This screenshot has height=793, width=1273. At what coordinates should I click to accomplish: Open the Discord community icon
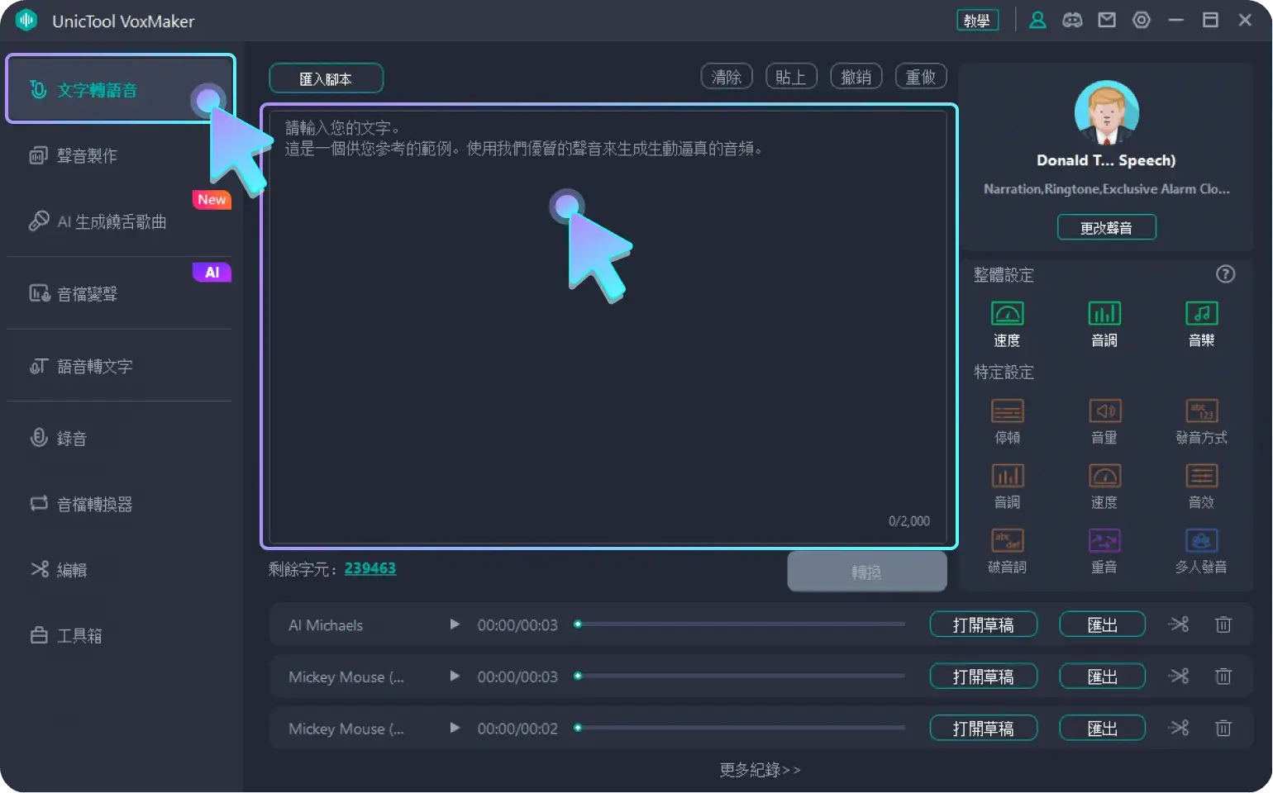1072,20
